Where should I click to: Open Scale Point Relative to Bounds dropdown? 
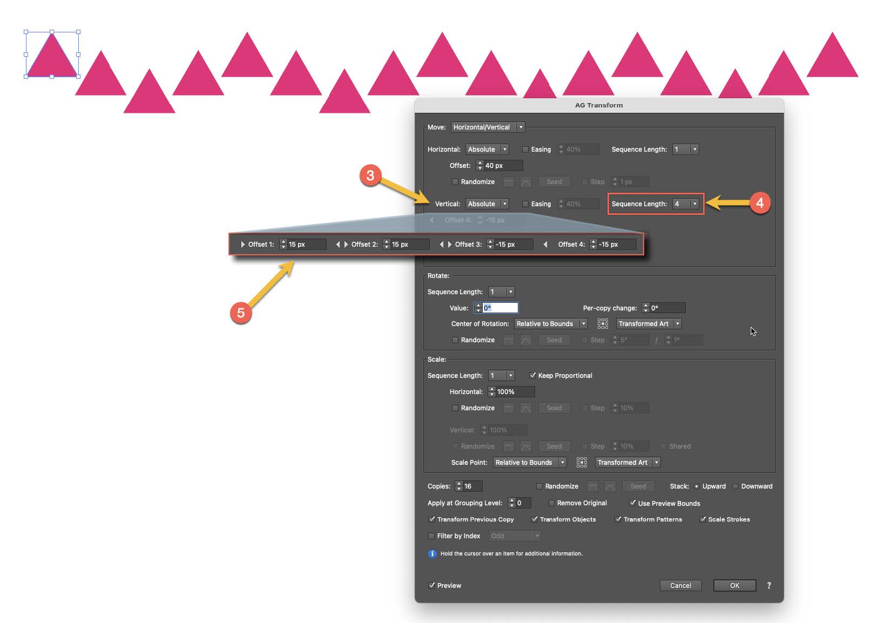pos(530,463)
